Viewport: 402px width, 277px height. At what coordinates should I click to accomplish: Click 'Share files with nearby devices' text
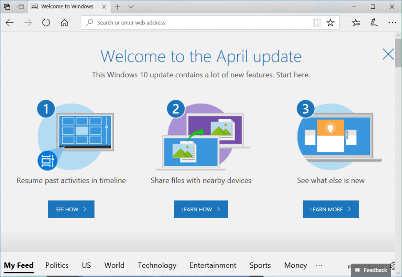click(x=201, y=180)
